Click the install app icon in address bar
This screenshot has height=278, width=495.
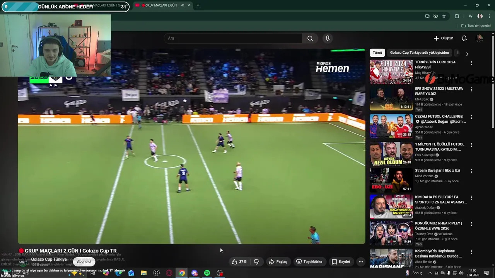point(427,16)
